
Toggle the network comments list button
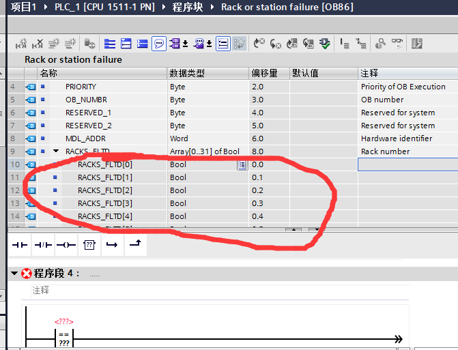click(x=223, y=44)
